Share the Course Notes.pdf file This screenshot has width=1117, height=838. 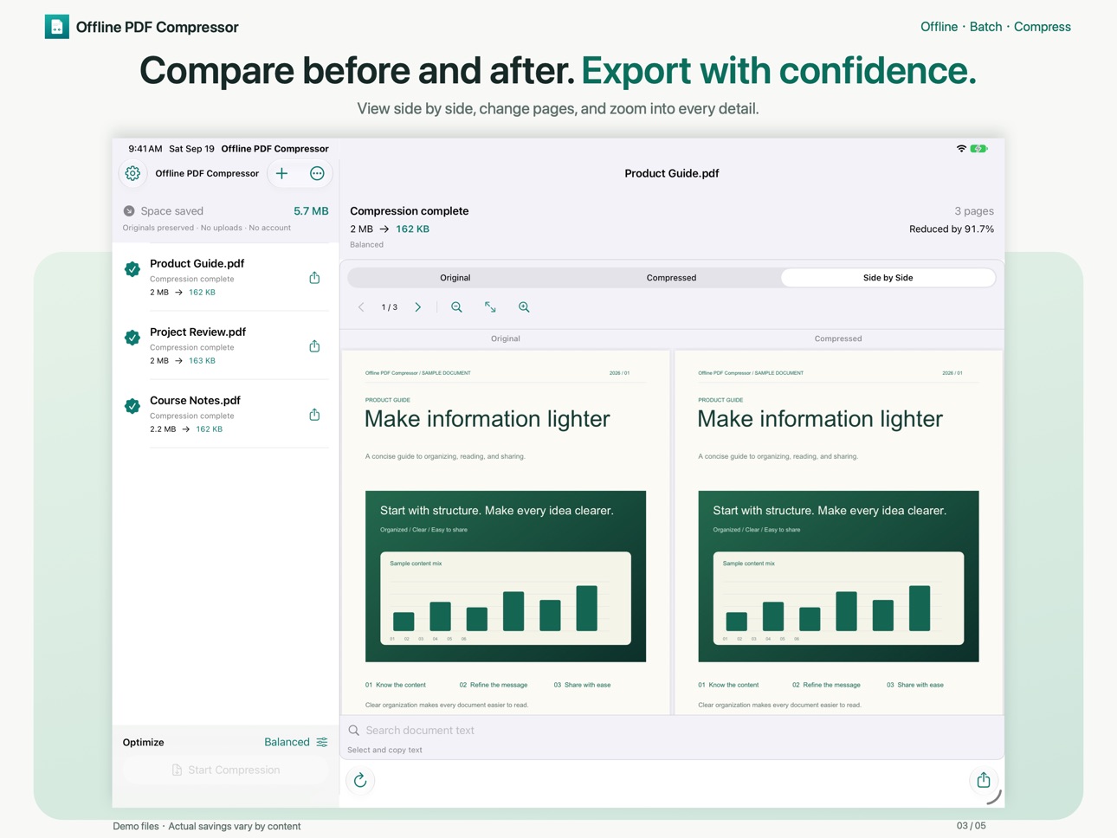point(314,415)
